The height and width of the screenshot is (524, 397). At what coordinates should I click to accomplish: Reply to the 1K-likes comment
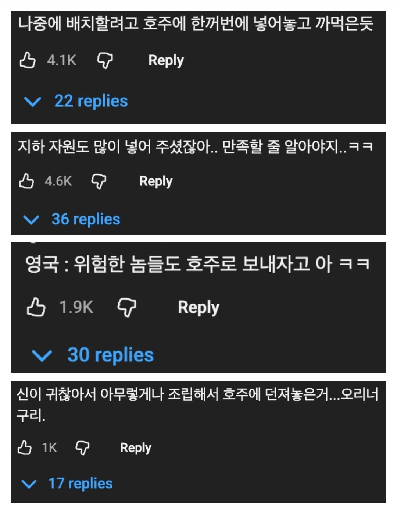coord(136,447)
